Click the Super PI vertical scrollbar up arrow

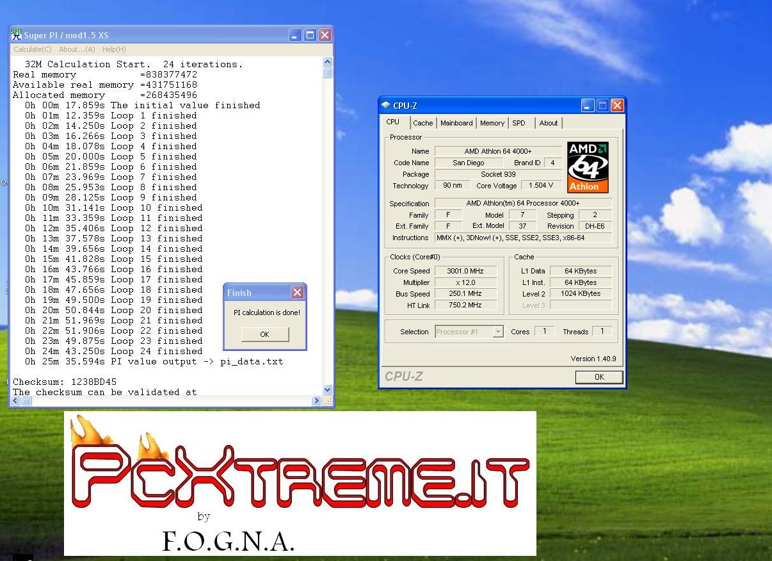click(328, 61)
